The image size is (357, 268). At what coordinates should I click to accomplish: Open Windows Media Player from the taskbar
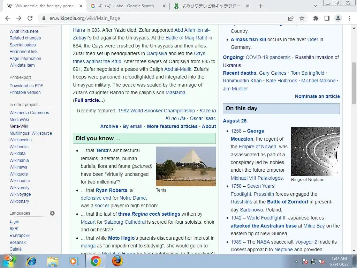(73, 261)
